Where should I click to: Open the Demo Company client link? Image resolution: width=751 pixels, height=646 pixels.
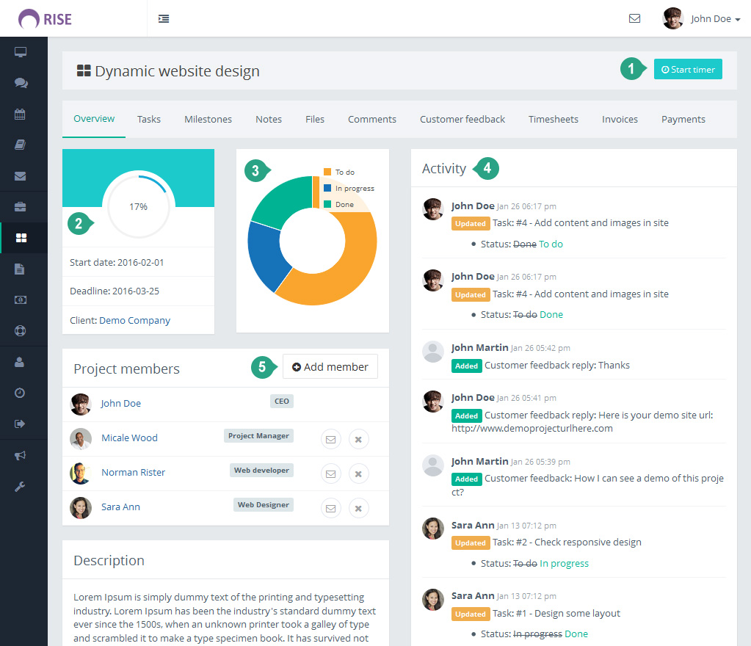coord(134,320)
